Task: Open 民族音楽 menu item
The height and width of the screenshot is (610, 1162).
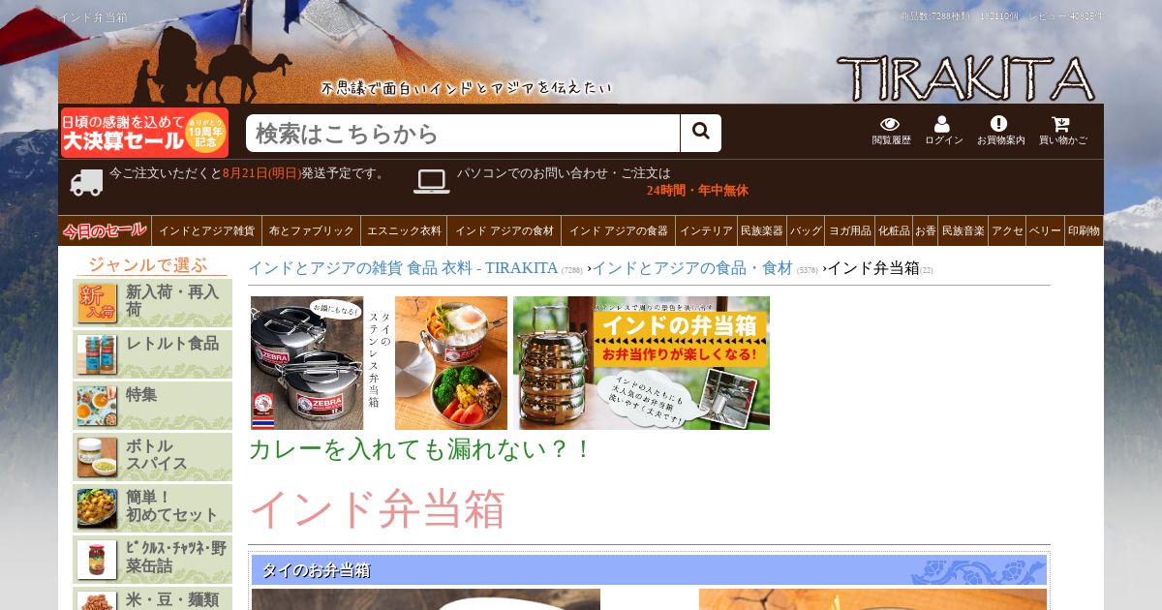Action: (963, 230)
